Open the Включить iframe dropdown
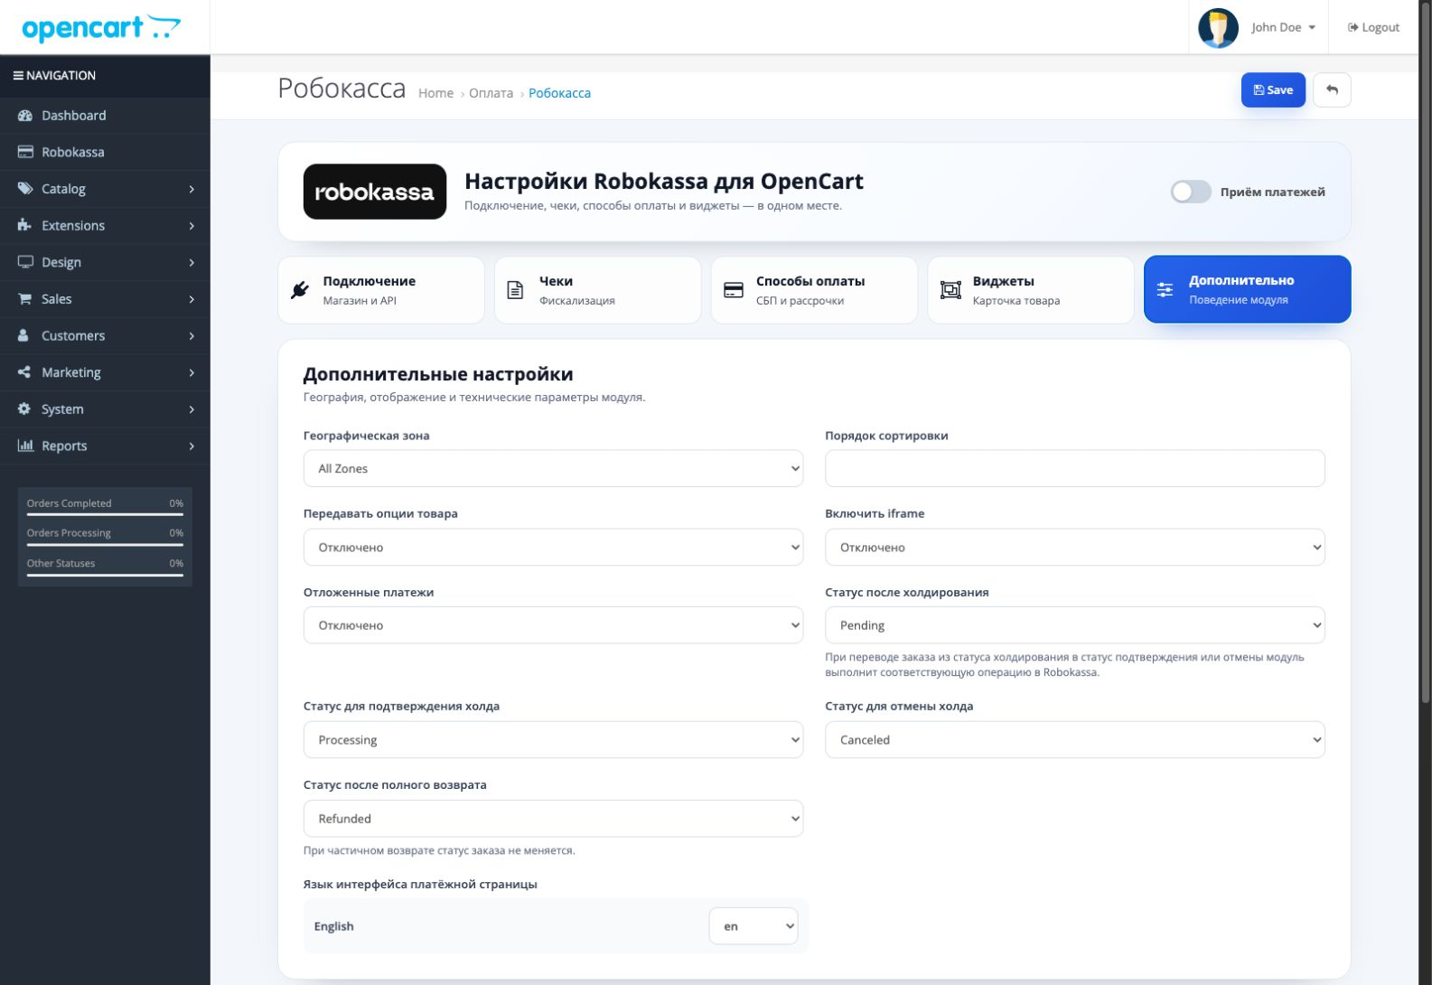The width and height of the screenshot is (1432, 985). coord(1075,547)
